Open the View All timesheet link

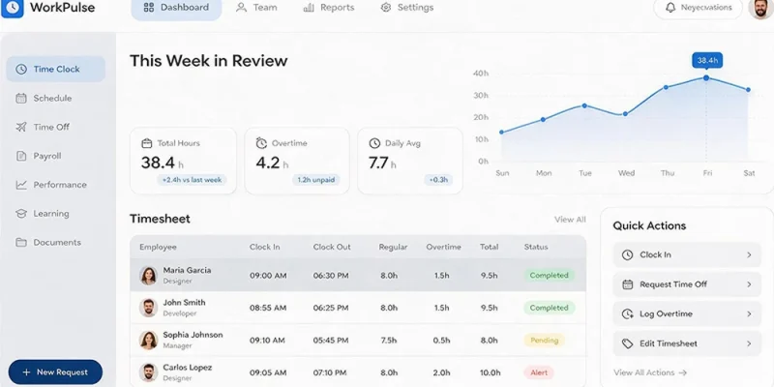tap(570, 220)
